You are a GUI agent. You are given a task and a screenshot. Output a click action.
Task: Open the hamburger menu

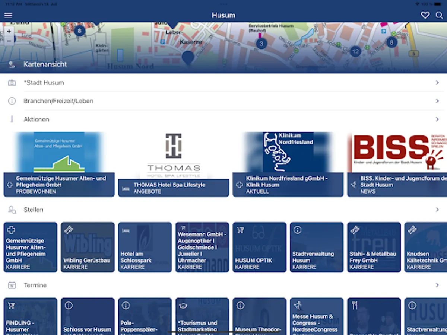[8, 15]
